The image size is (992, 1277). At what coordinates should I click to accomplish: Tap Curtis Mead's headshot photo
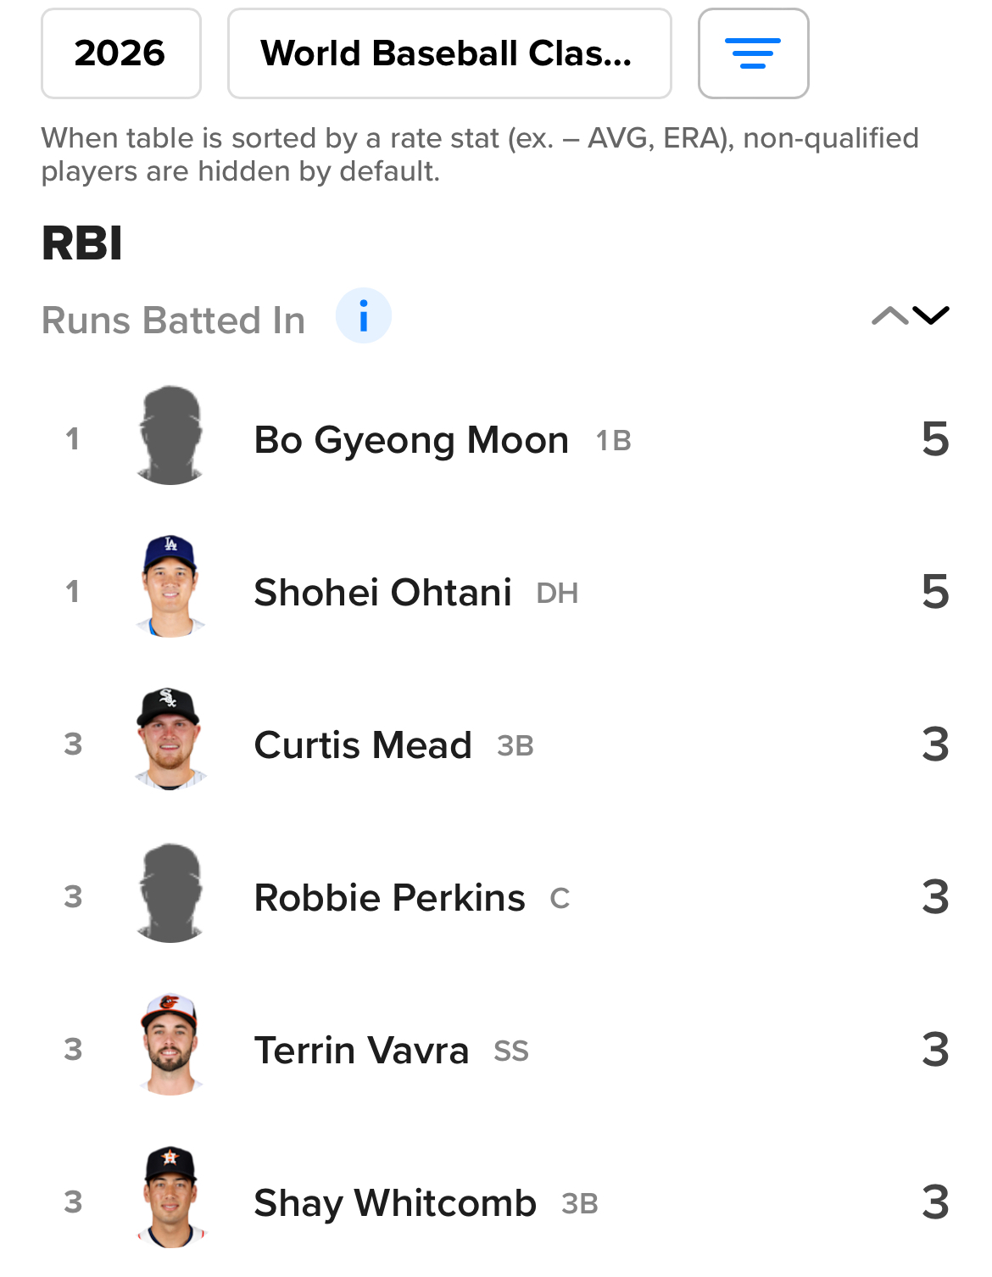pos(170,739)
